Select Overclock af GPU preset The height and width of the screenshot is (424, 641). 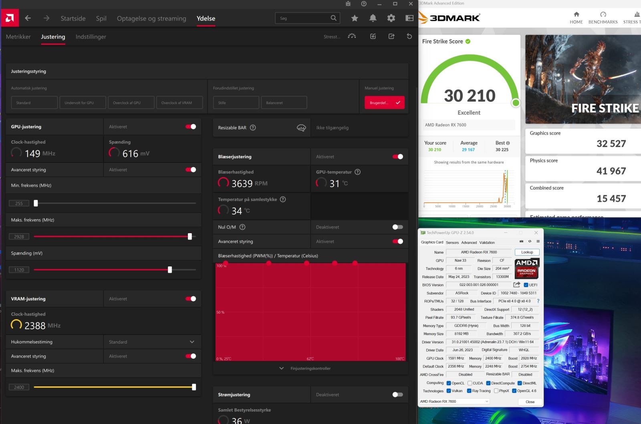click(x=131, y=102)
